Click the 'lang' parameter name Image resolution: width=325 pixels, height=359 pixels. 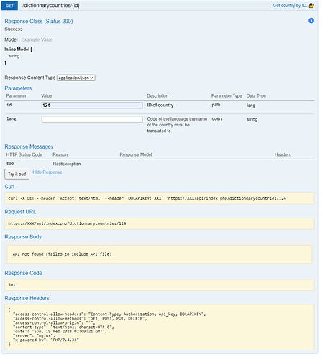click(x=12, y=119)
